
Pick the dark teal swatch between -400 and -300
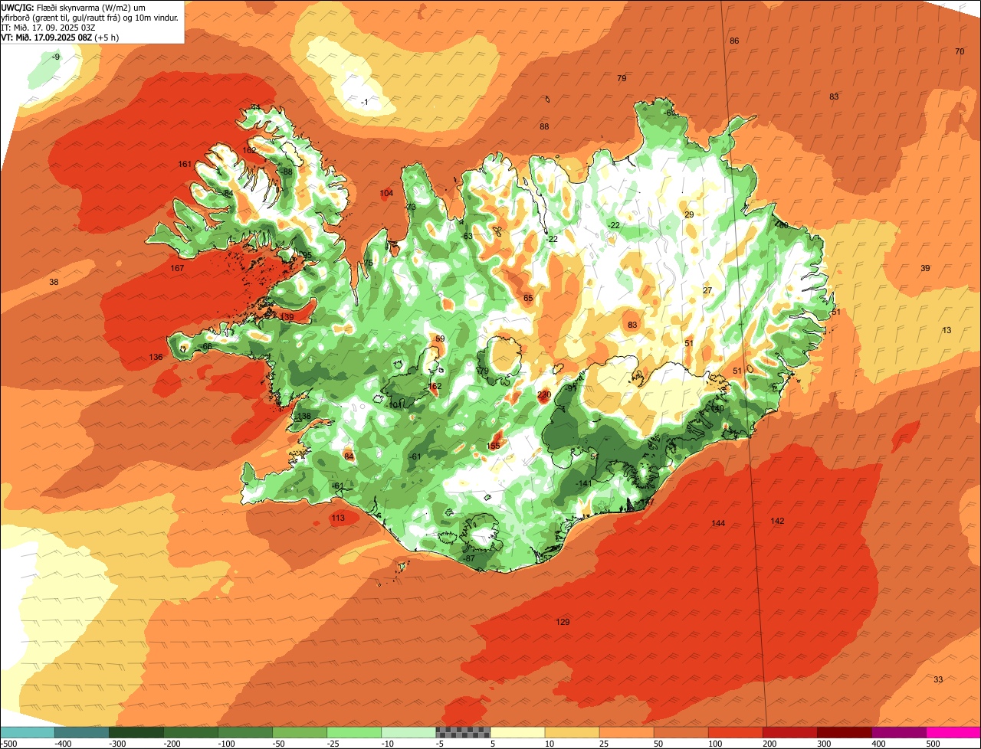(81, 732)
